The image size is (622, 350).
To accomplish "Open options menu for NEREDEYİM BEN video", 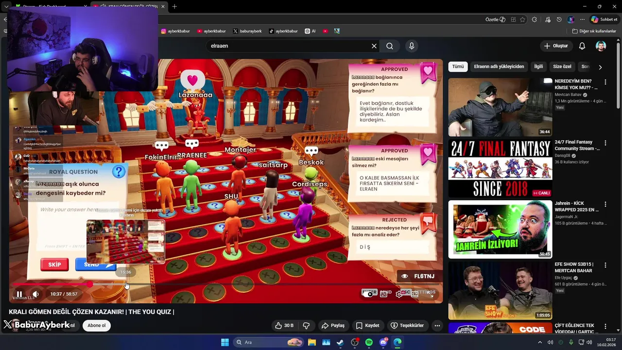I will (605, 82).
